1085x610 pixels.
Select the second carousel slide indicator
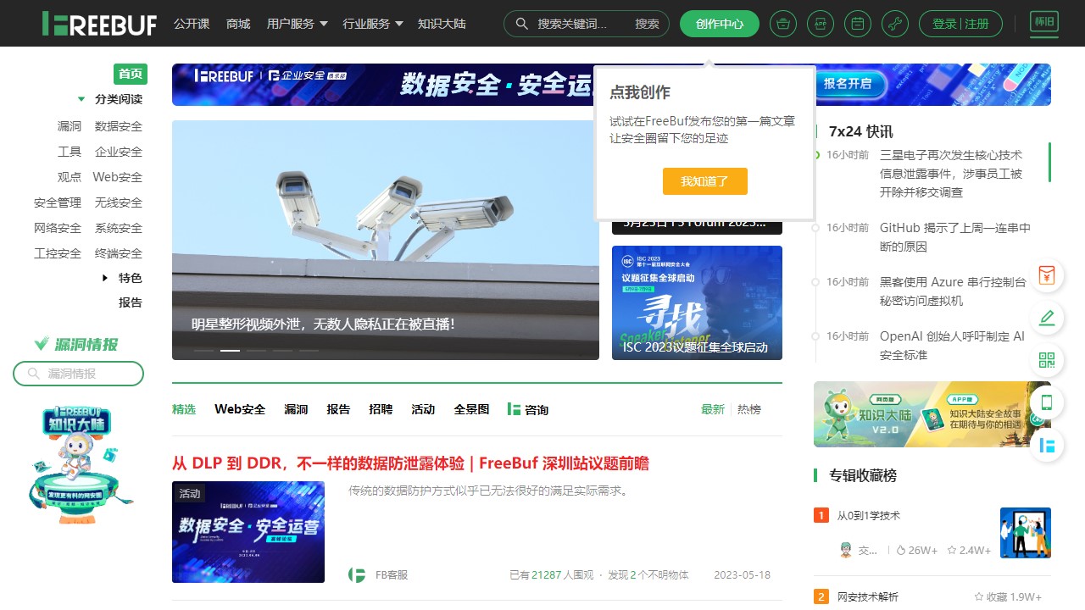[x=230, y=350]
